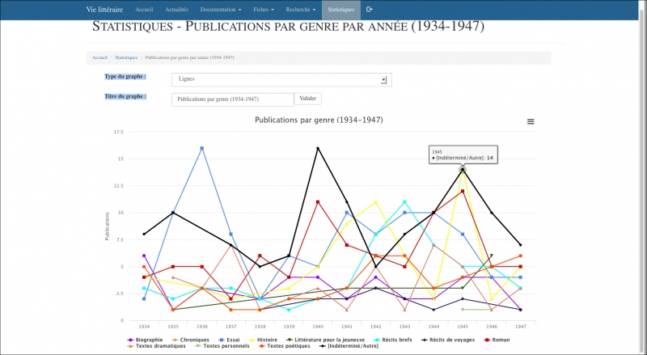Open the chart hamburger export menu
The height and width of the screenshot is (355, 647).
tap(531, 121)
